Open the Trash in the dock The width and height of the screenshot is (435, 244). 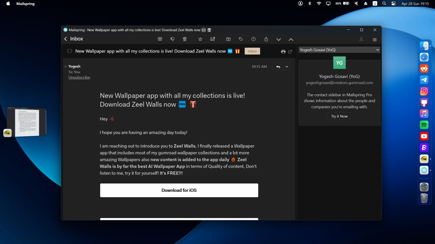(424, 198)
